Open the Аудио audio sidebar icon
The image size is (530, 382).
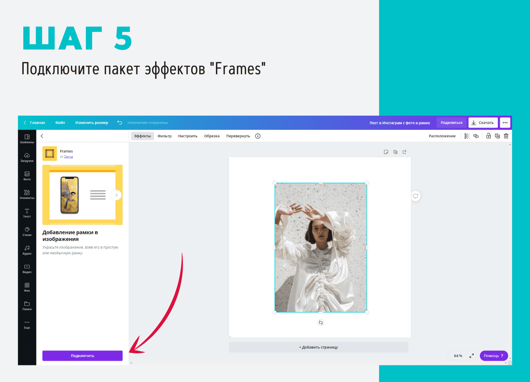point(27,250)
